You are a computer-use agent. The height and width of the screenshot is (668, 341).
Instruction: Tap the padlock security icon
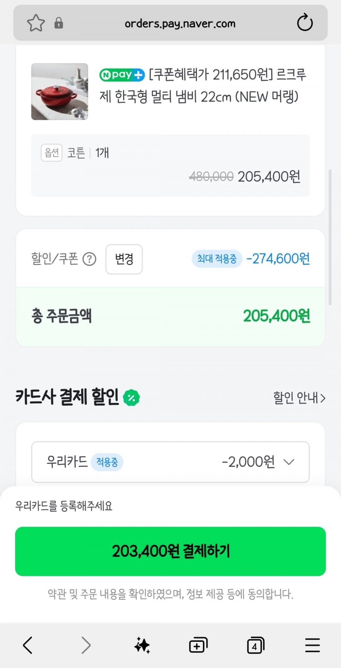tap(58, 23)
